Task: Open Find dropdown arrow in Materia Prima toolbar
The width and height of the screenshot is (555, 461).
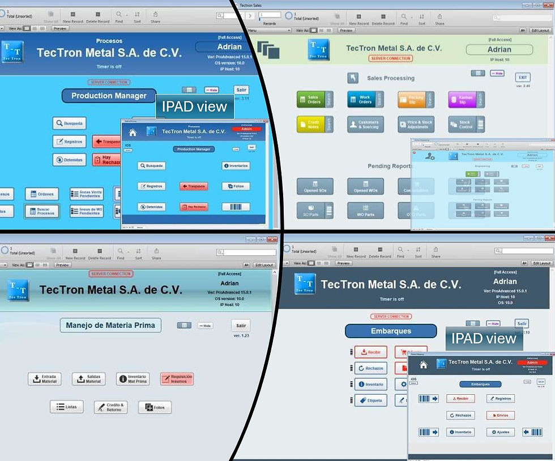Action: tap(128, 252)
